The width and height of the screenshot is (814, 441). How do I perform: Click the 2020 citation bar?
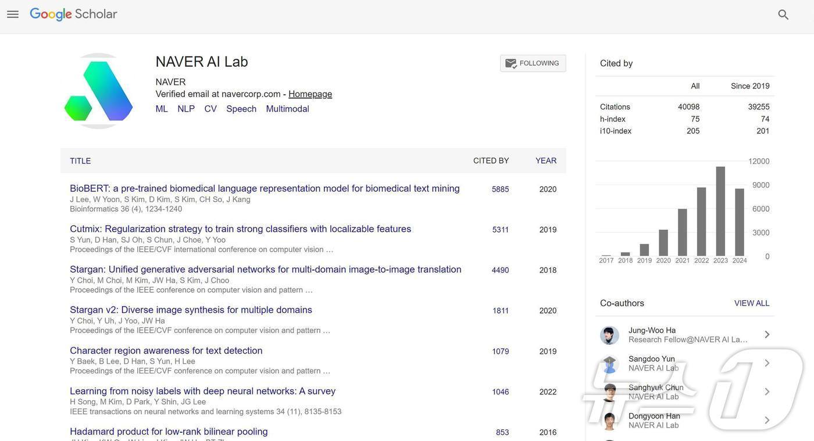click(x=663, y=243)
